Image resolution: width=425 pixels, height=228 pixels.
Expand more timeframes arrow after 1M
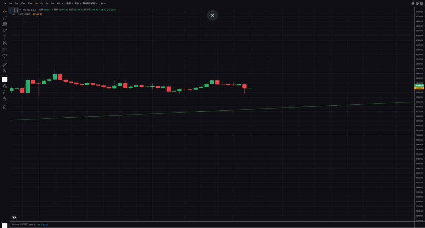pos(62,3)
